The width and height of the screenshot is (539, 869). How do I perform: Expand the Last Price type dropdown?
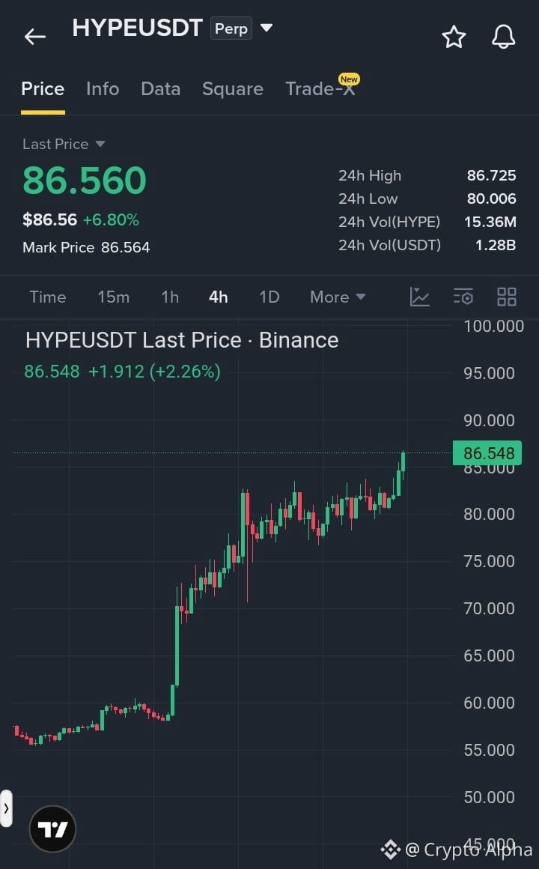(100, 144)
